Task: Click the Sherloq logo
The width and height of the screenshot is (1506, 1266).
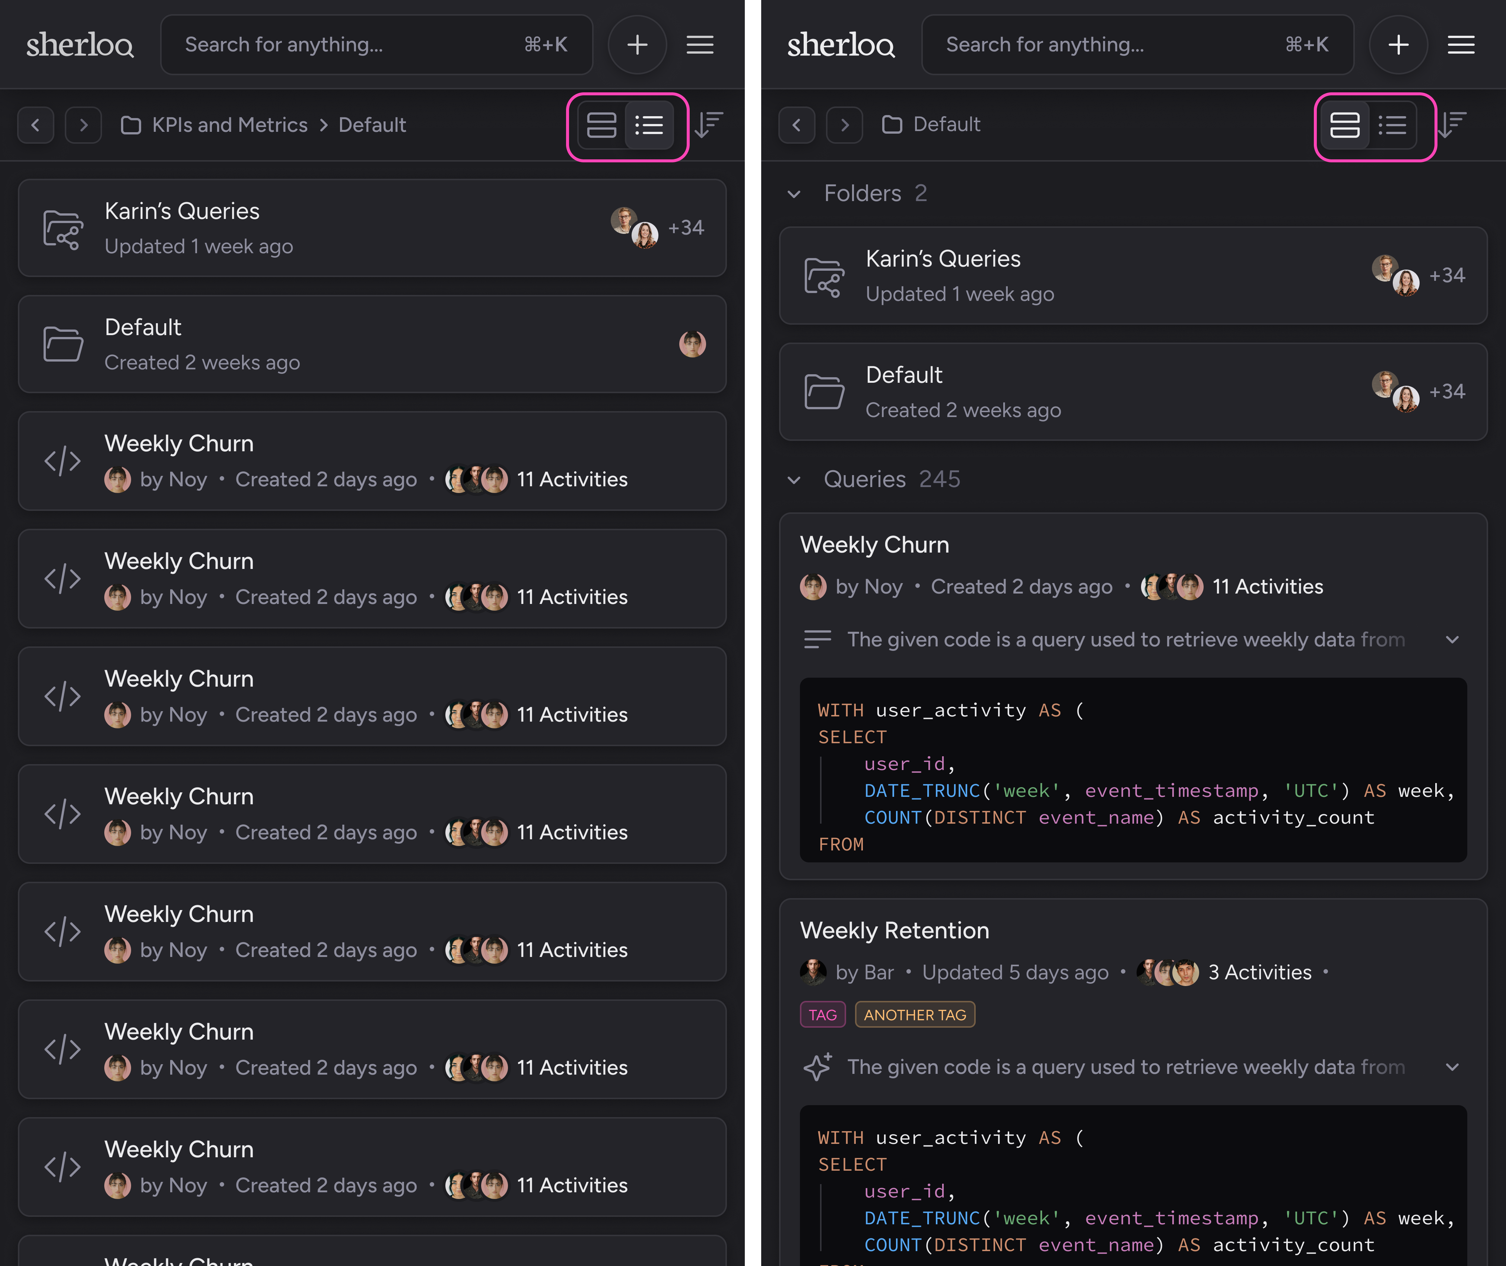Action: click(80, 45)
